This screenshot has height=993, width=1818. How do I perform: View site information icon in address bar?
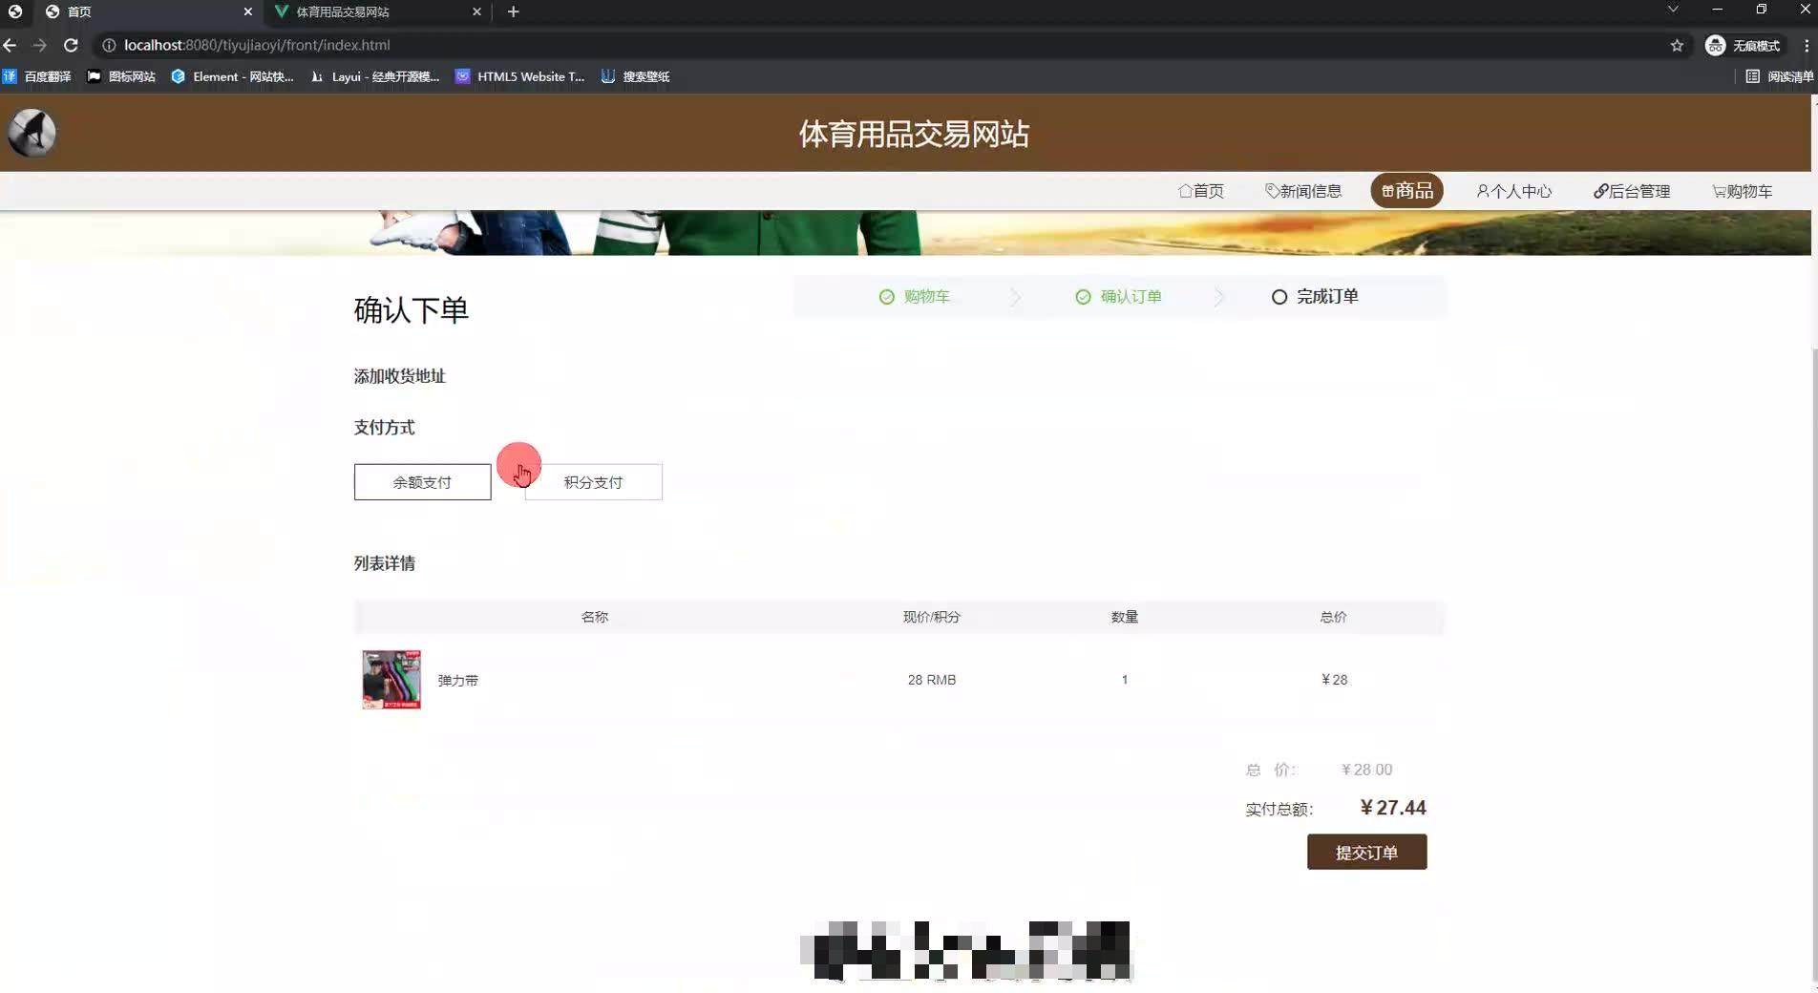click(x=109, y=45)
